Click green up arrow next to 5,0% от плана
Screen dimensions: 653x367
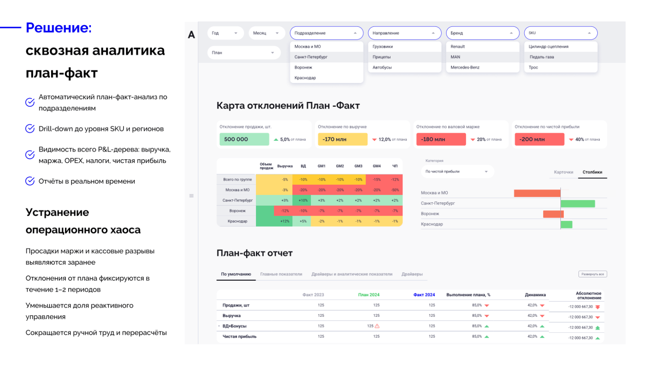pos(276,140)
